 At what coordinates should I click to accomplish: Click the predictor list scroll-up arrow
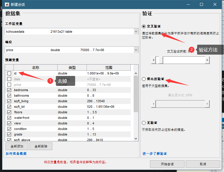136,73
